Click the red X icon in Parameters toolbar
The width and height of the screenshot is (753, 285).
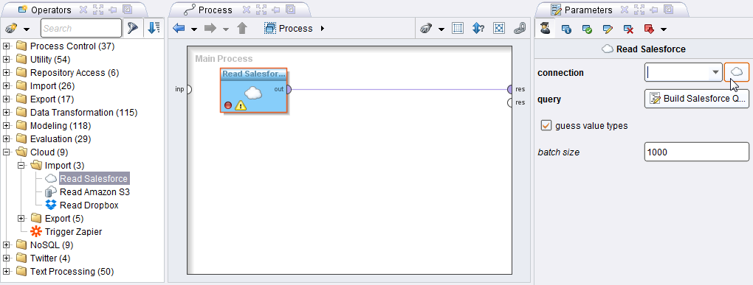629,29
